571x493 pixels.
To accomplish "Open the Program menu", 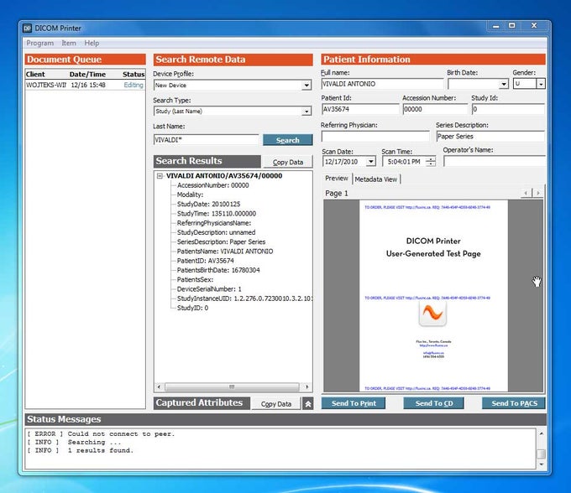I will tap(39, 43).
